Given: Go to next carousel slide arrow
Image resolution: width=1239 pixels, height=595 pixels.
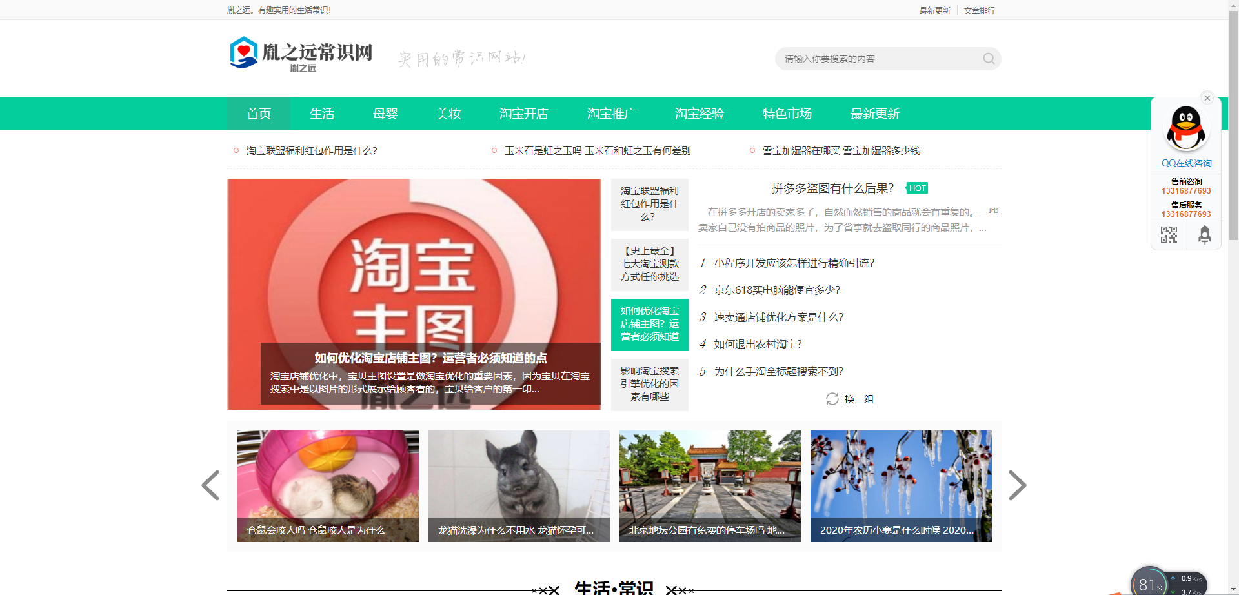Looking at the screenshot, I should point(1017,485).
